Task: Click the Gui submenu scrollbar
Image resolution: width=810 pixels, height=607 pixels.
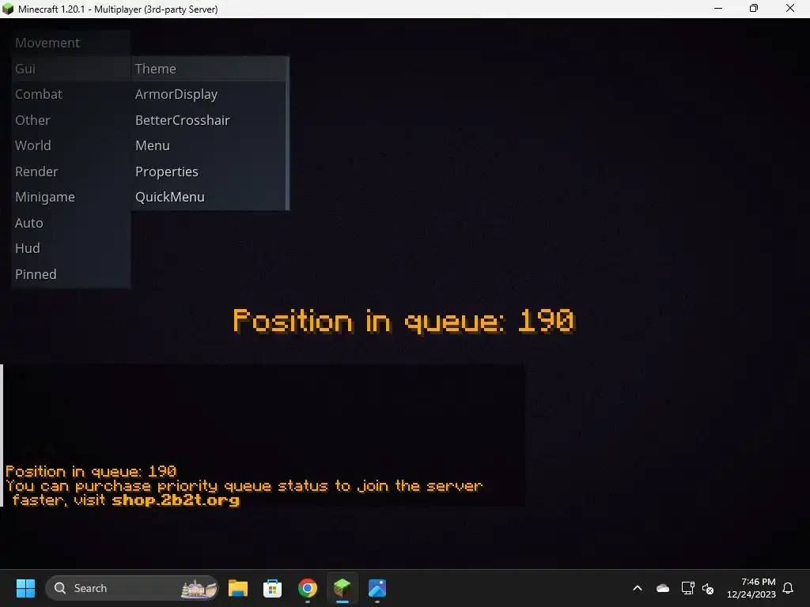Action: (288, 133)
